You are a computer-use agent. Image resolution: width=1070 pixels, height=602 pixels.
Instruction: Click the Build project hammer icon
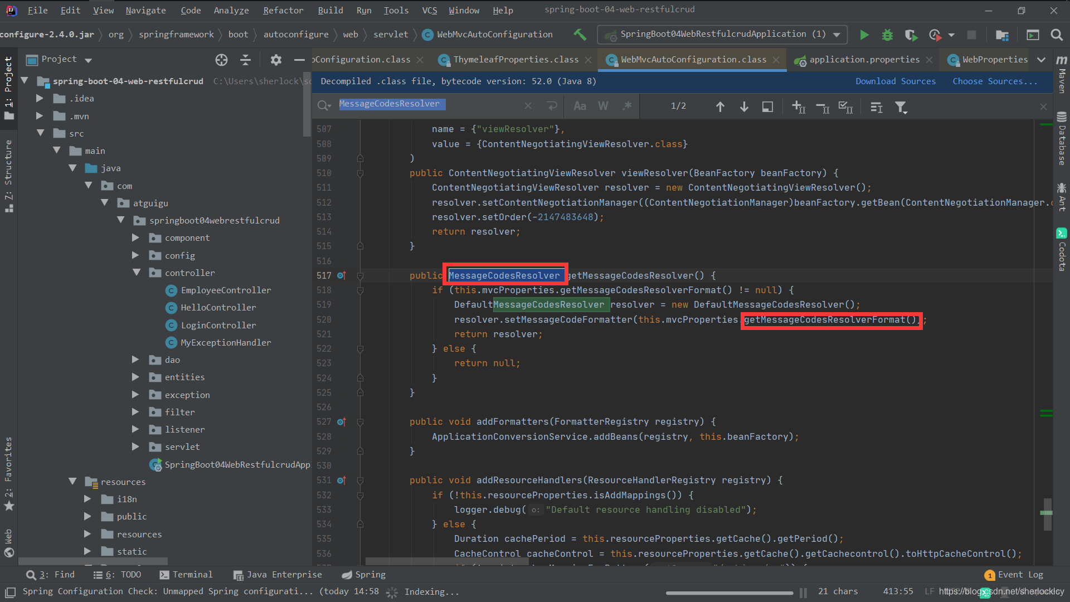[x=580, y=35]
